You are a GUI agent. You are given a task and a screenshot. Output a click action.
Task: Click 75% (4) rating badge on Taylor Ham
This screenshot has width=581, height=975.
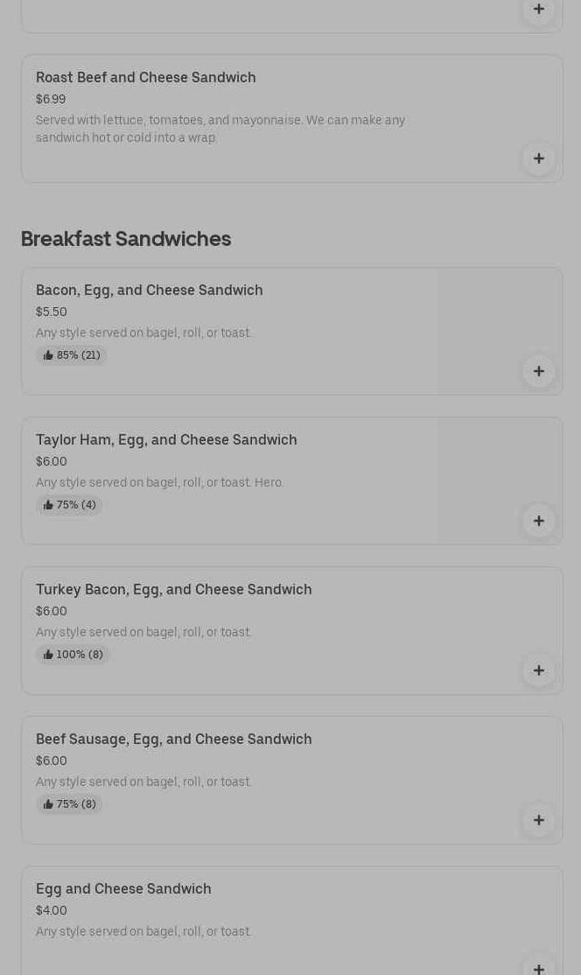click(x=69, y=505)
